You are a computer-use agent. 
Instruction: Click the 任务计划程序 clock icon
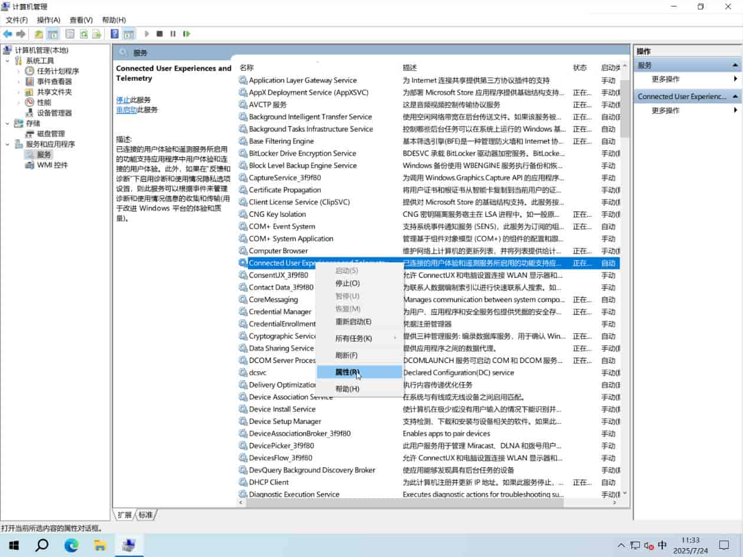point(29,71)
